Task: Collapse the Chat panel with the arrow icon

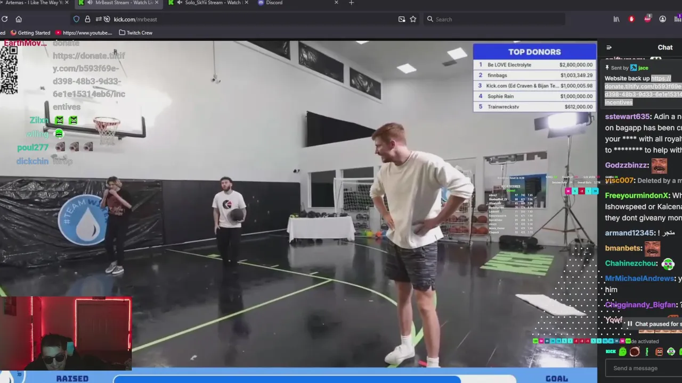Action: tap(609, 47)
